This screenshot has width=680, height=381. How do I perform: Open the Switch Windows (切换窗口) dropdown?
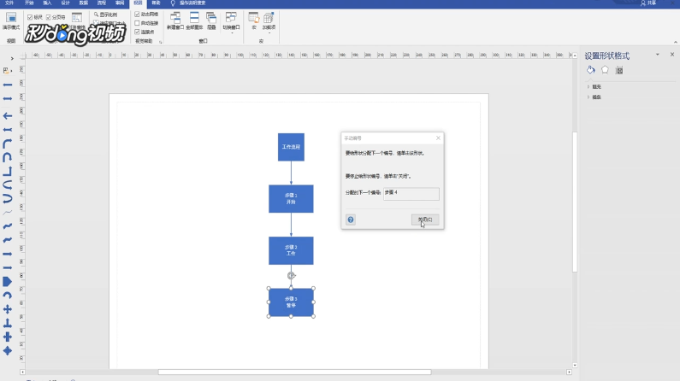tap(231, 22)
